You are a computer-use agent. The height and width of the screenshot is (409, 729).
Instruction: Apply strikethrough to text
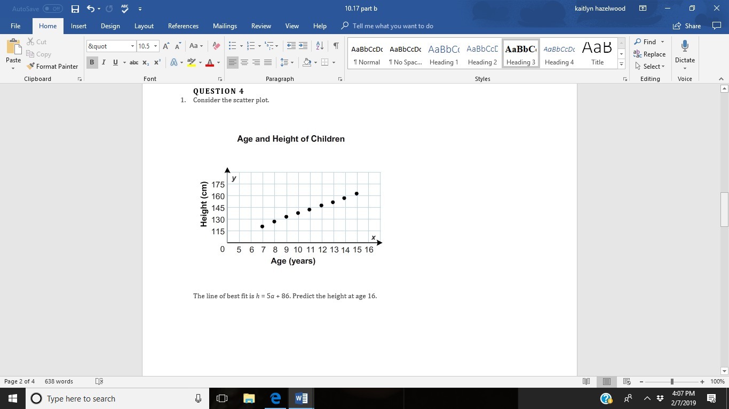tap(134, 62)
